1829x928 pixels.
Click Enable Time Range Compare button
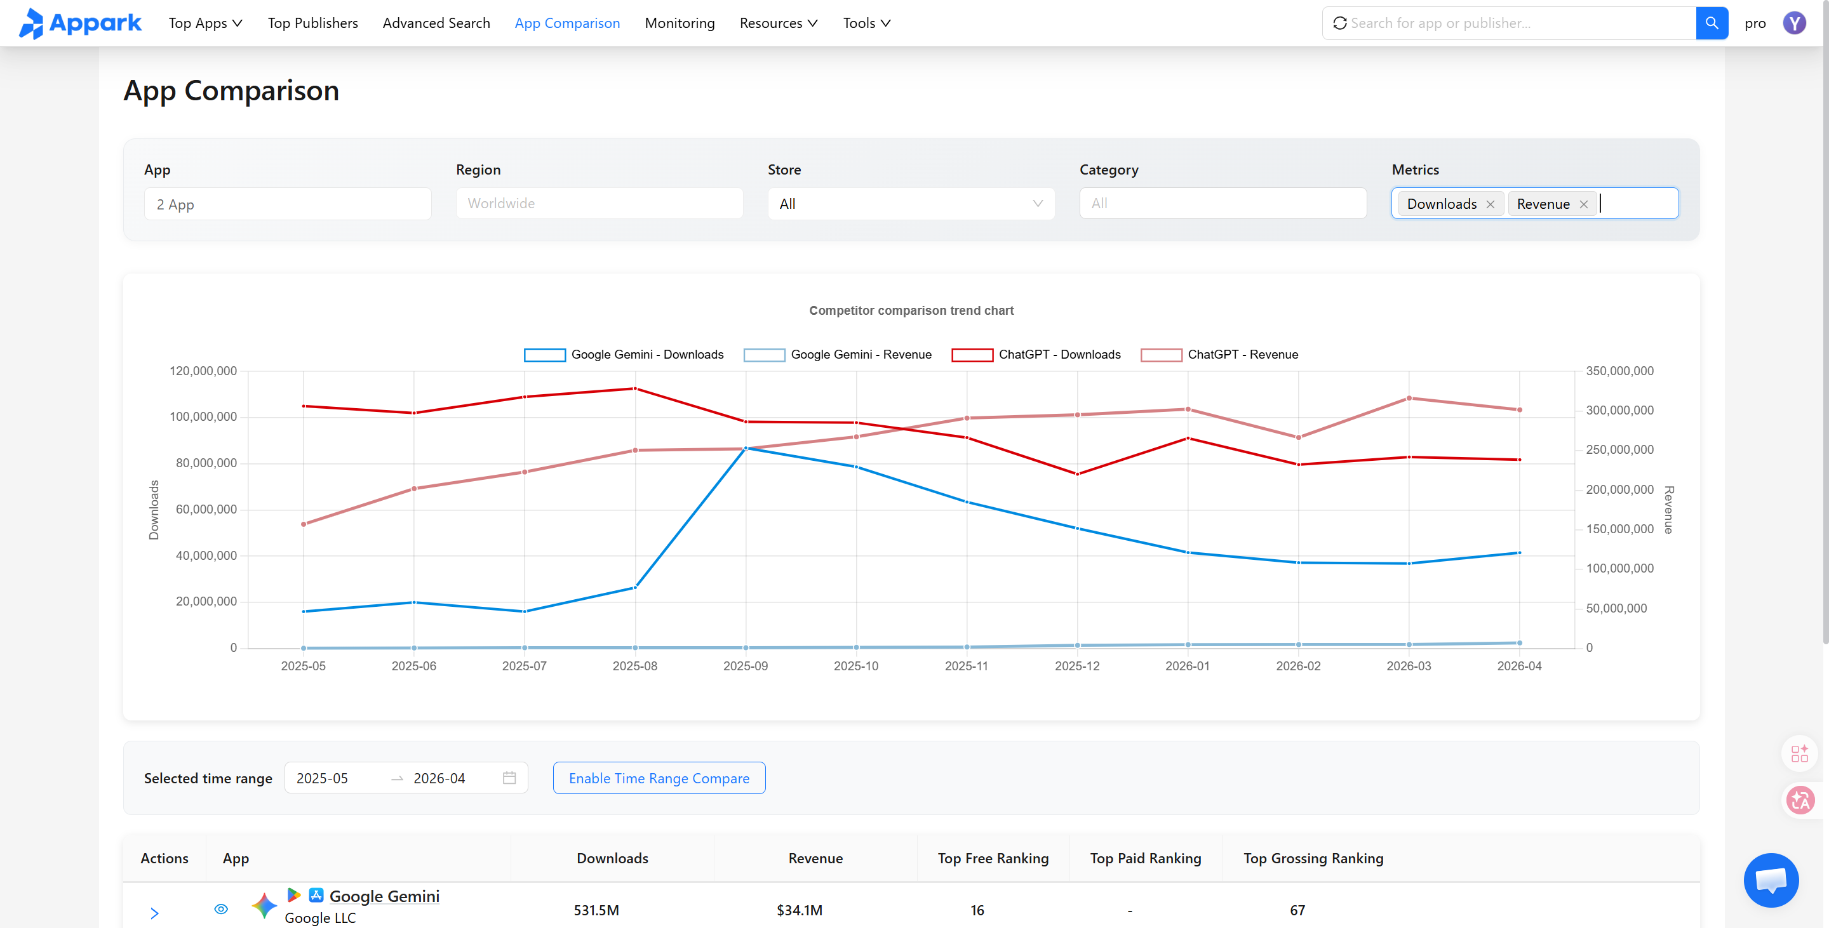coord(659,778)
